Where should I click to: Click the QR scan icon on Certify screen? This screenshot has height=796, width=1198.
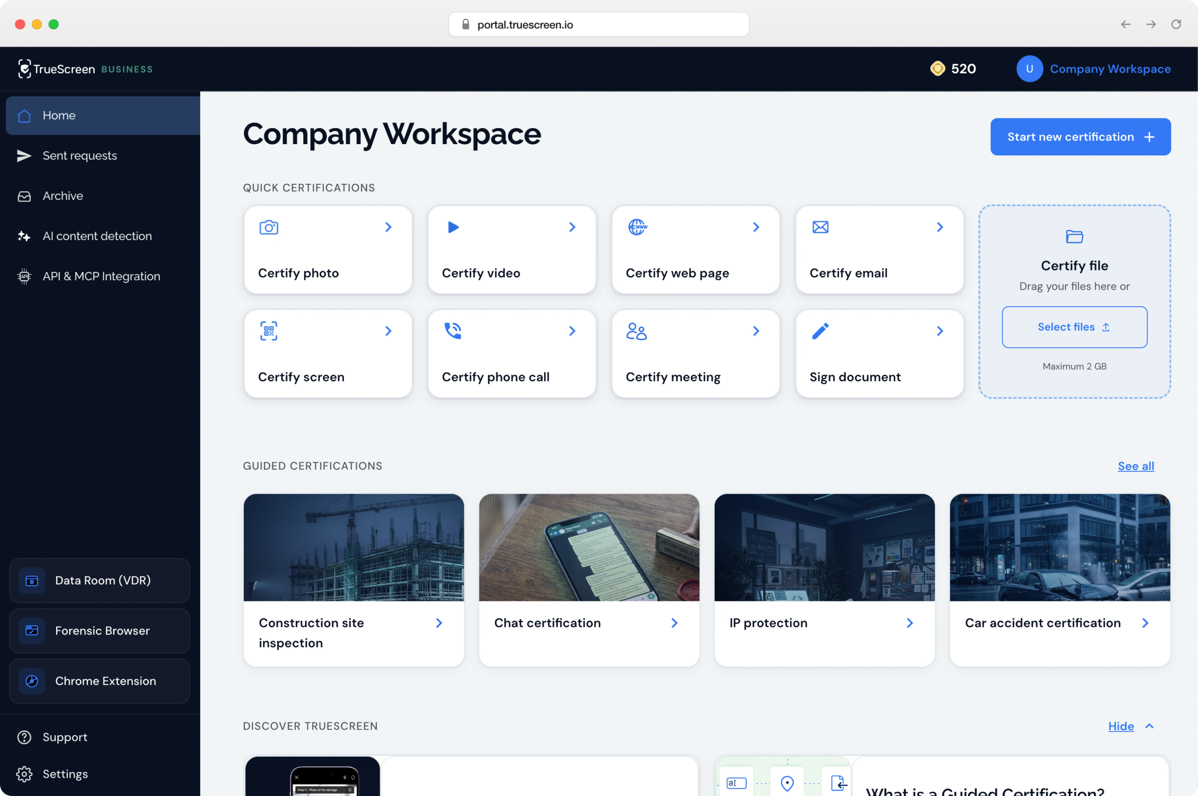(269, 331)
